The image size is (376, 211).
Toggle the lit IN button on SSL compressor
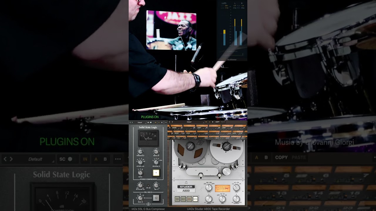click(x=156, y=173)
